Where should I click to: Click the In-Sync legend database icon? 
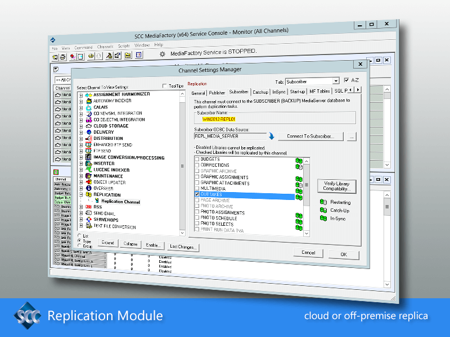pos(323,218)
